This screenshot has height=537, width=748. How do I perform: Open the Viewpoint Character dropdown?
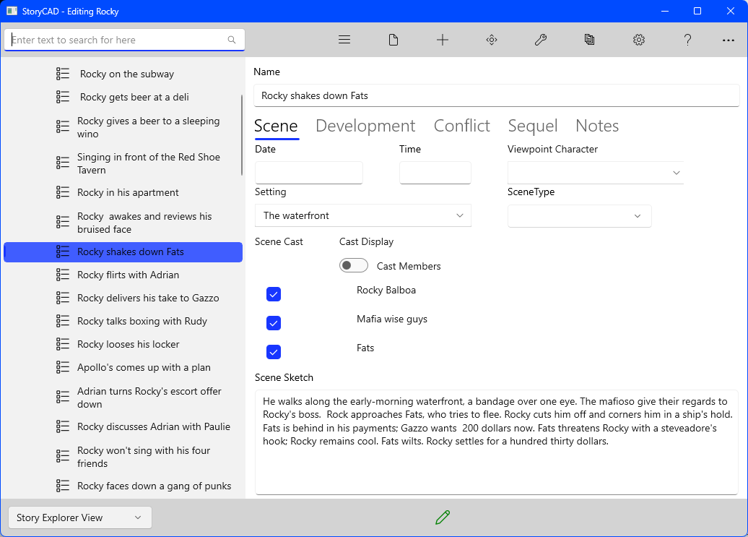pos(596,173)
